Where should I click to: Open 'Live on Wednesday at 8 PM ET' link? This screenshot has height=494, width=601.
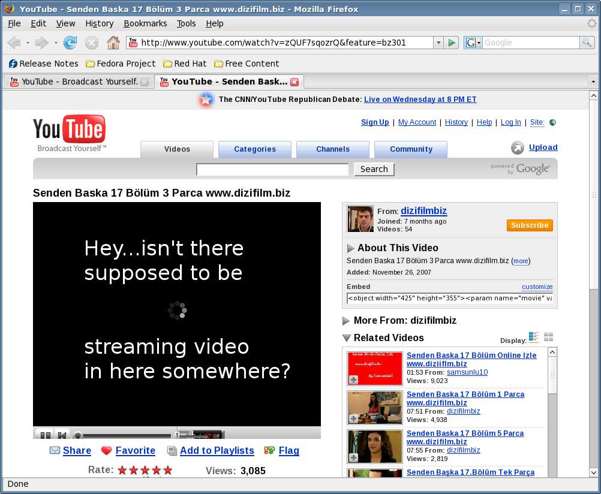click(420, 100)
